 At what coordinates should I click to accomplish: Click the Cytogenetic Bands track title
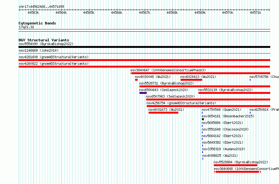(x=37, y=23)
